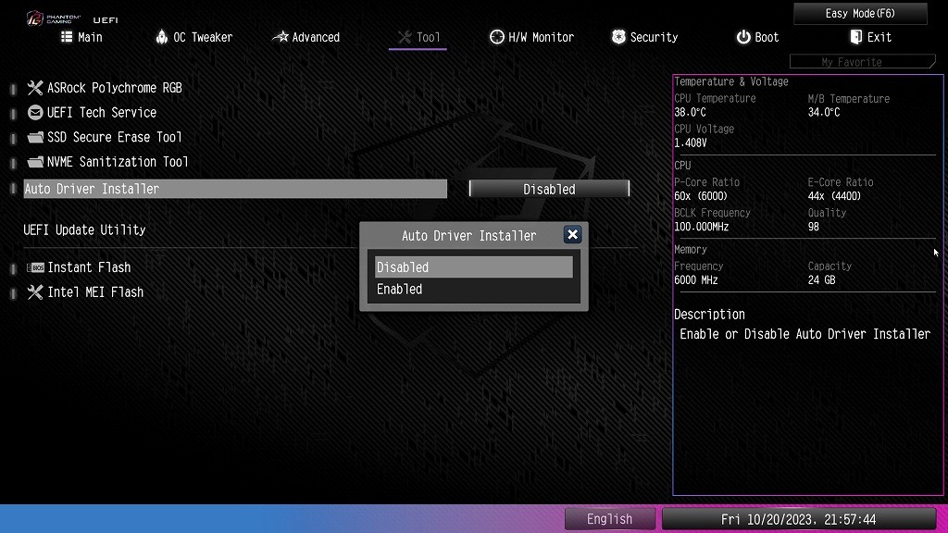This screenshot has width=948, height=533.
Task: Choose Disabled in the popup list
Action: [x=473, y=267]
